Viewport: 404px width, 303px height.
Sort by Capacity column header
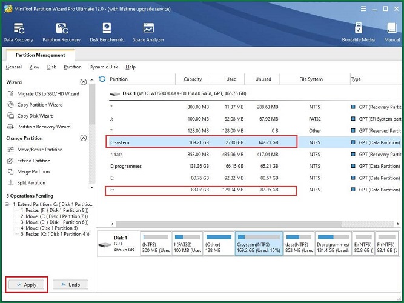coord(193,79)
